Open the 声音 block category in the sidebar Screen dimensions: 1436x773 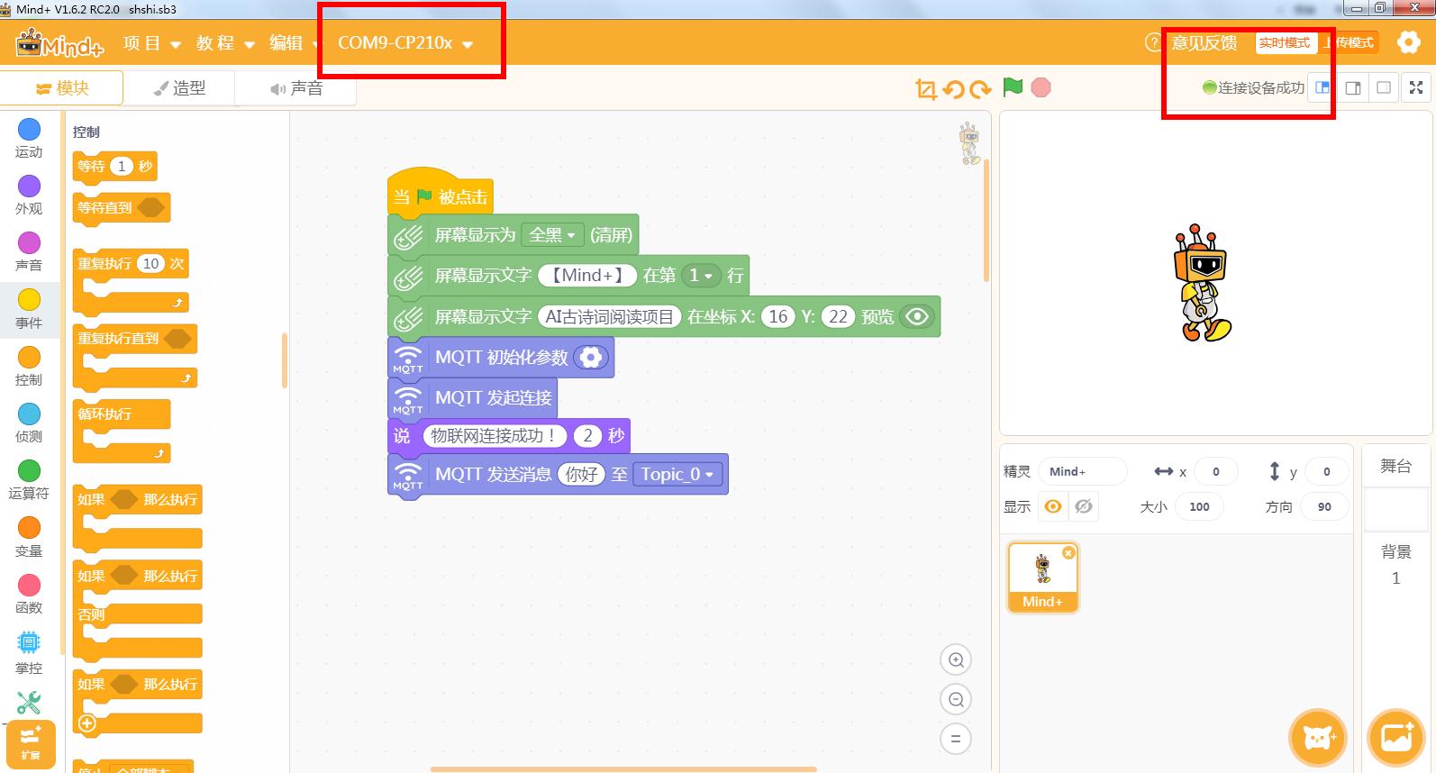tap(29, 252)
